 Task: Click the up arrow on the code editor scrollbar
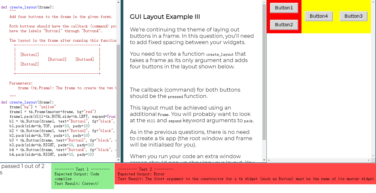[x=119, y=2]
